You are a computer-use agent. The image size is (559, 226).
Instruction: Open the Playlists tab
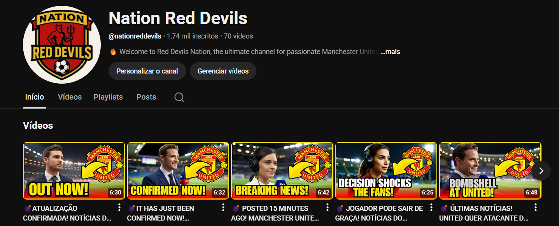pyautogui.click(x=108, y=97)
